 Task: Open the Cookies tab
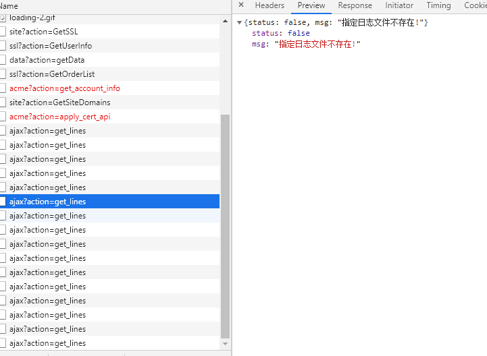[x=475, y=5]
